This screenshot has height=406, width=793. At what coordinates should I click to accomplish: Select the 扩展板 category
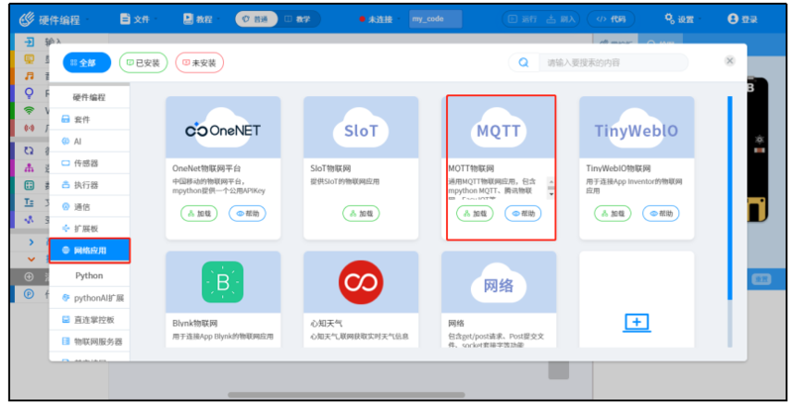pos(89,228)
